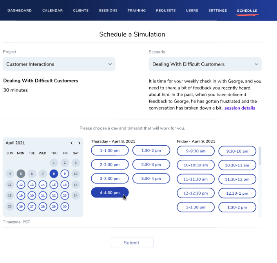Click the Submit button

coord(132,243)
